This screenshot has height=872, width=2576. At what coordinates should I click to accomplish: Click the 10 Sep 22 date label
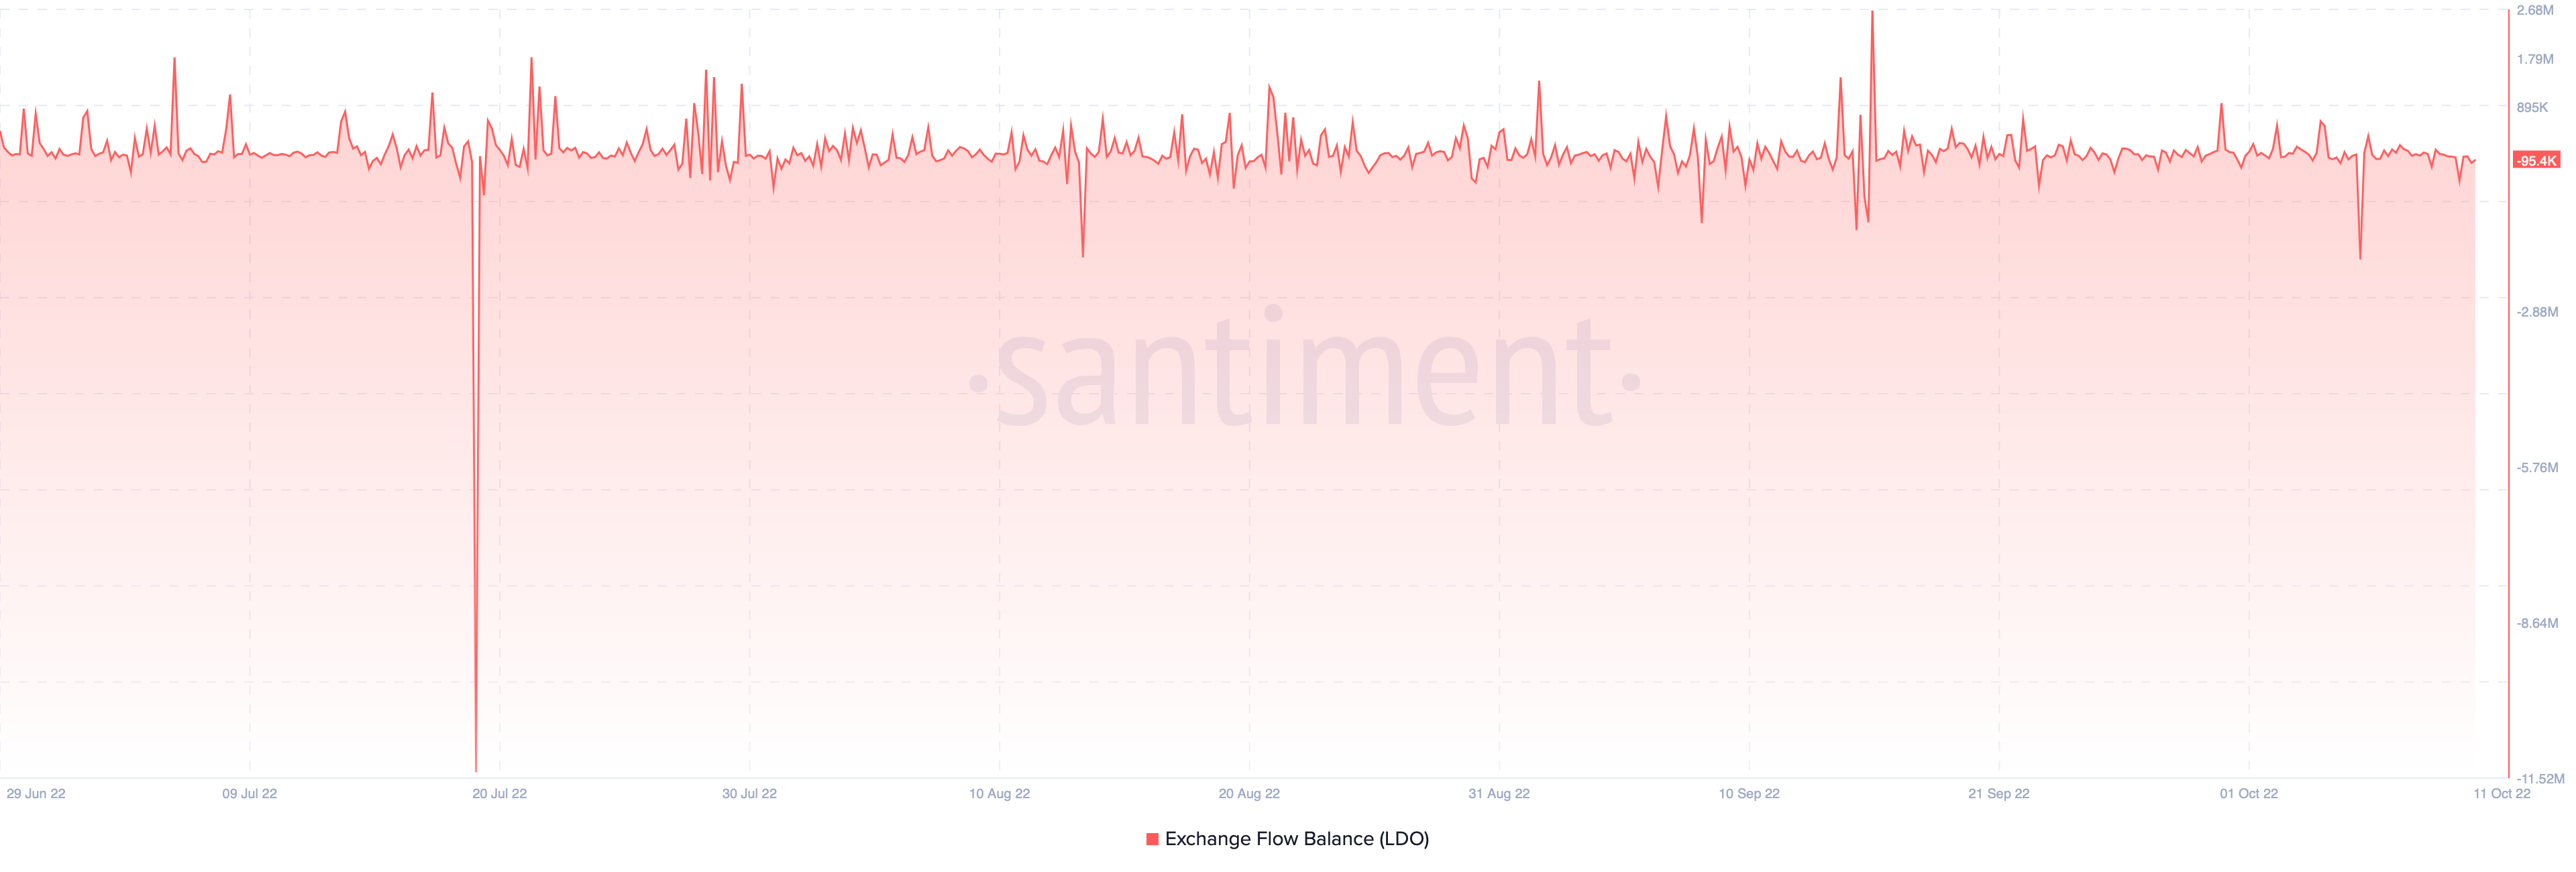pos(1749,793)
